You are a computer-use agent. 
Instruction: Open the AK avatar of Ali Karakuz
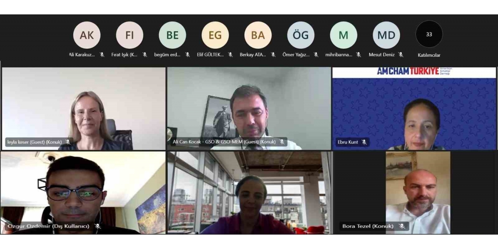tap(87, 35)
